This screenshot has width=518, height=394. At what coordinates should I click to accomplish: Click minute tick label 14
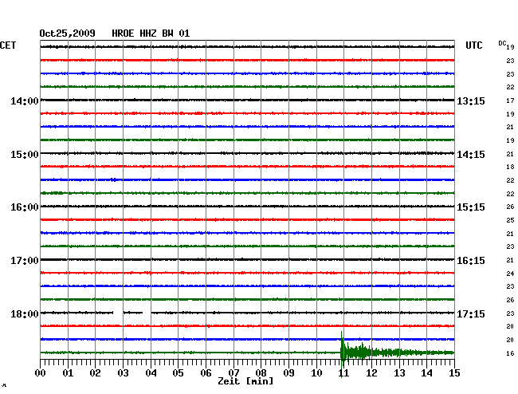pos(427,373)
